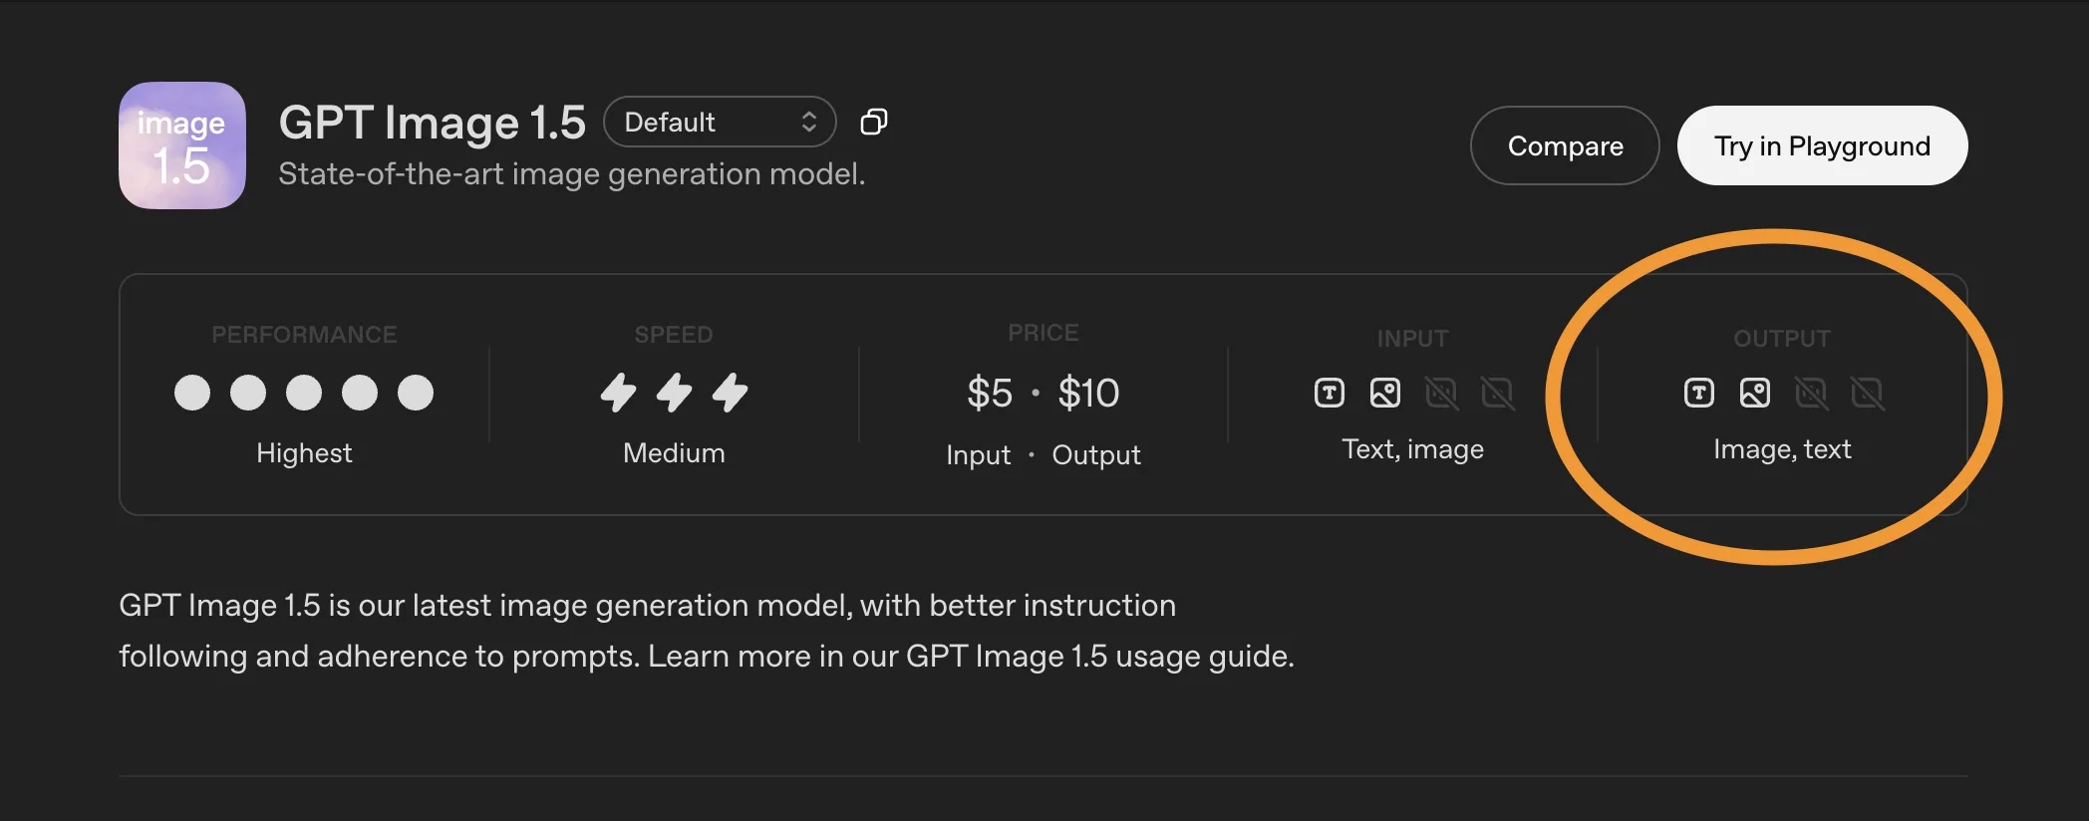Image resolution: width=2089 pixels, height=821 pixels.
Task: Click the image 1.5 model logo thumbnail
Action: point(182,145)
